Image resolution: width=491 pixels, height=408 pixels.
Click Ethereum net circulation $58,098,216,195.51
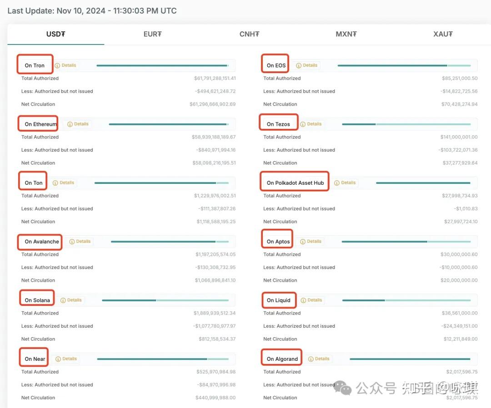(x=214, y=163)
